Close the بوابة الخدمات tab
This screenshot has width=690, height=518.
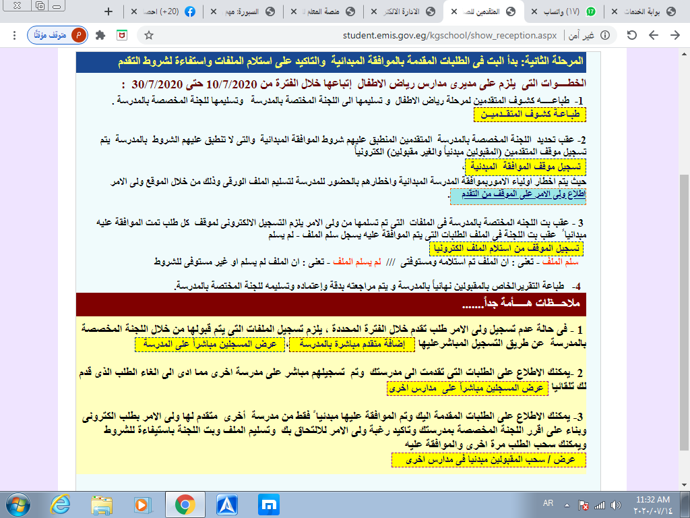pos(615,11)
